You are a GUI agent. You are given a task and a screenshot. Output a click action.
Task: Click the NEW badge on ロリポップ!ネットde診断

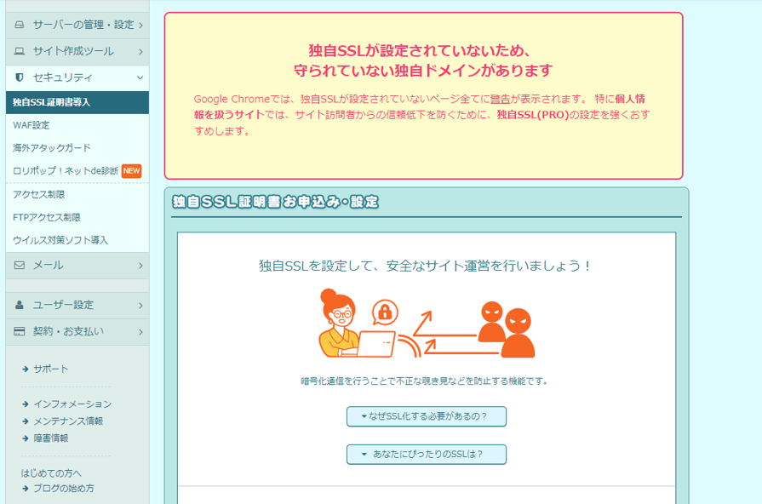coord(133,169)
